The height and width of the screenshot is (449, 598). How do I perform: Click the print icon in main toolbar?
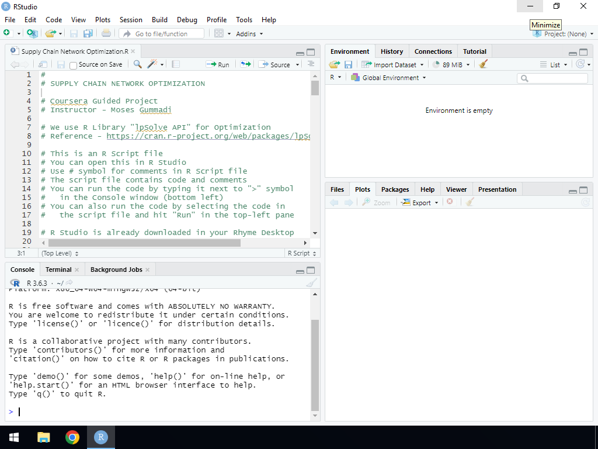[106, 34]
